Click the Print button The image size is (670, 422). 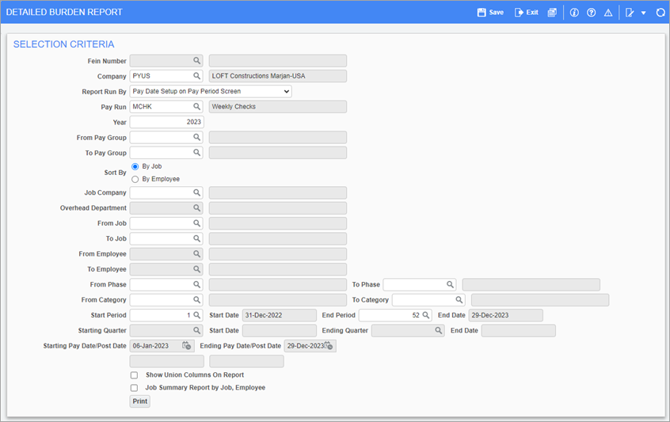pos(139,401)
